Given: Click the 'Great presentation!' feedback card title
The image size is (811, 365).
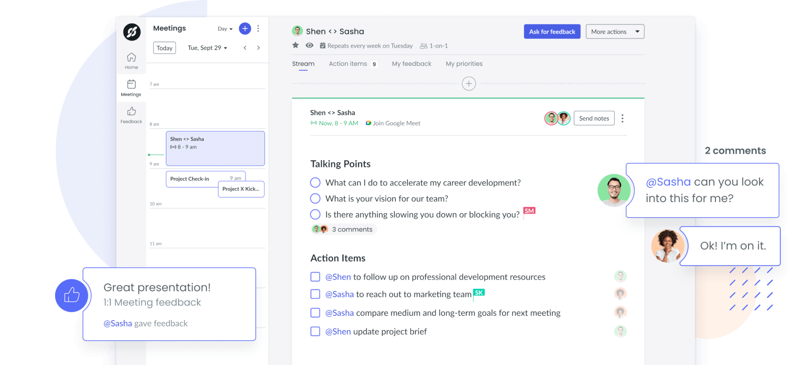Looking at the screenshot, I should [x=157, y=287].
